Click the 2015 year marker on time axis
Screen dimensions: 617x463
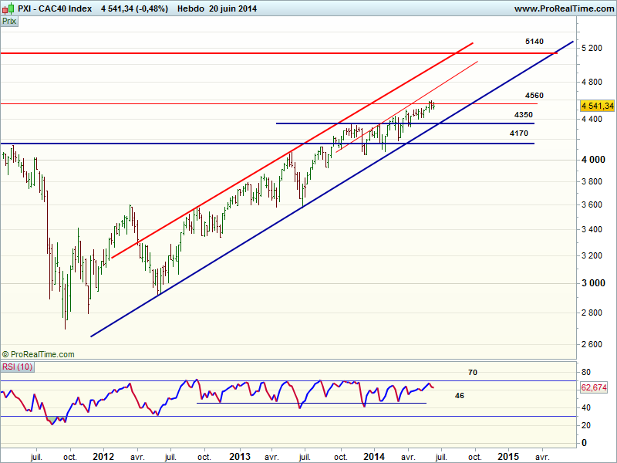pyautogui.click(x=508, y=456)
